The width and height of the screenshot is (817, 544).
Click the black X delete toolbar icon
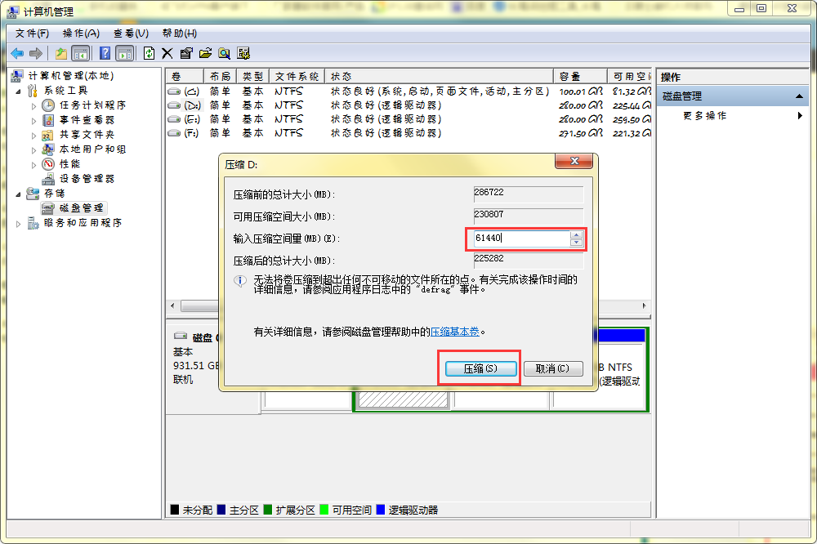click(x=167, y=53)
